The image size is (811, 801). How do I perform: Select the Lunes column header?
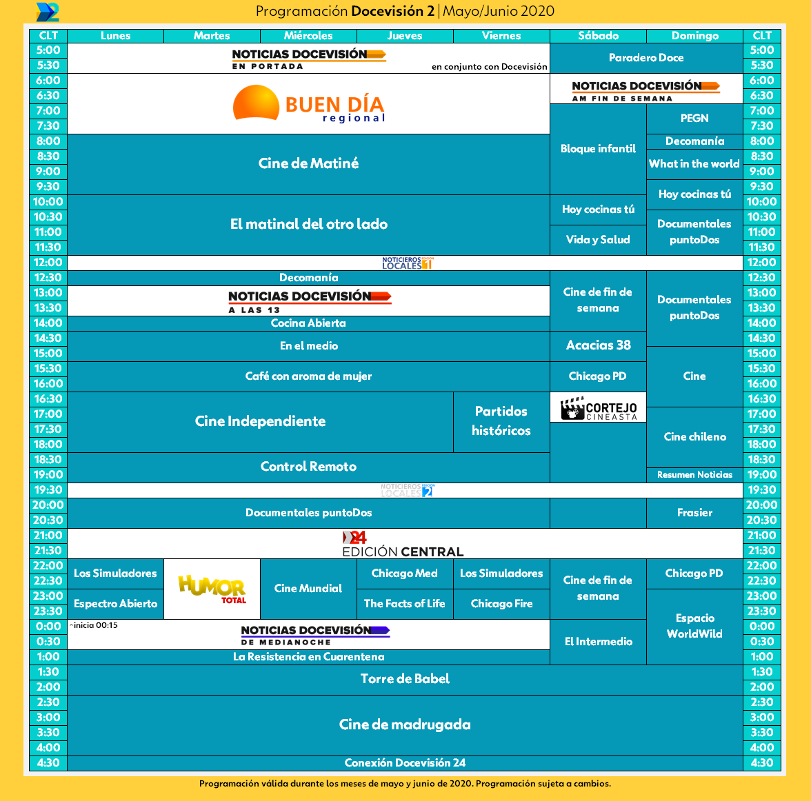(115, 36)
